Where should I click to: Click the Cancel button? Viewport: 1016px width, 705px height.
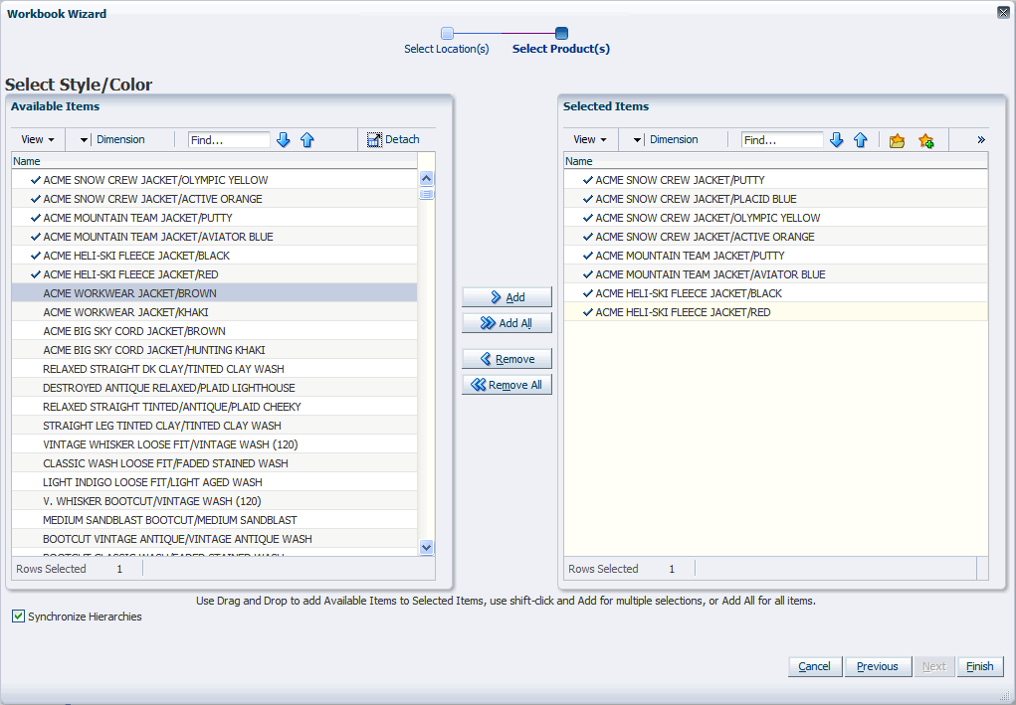814,666
